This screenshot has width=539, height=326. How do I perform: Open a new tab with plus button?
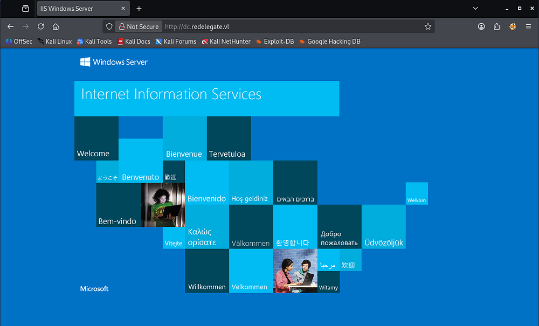(x=139, y=9)
